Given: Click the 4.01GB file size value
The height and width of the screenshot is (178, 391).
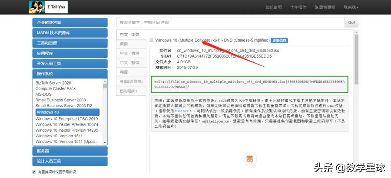Looking at the screenshot, I should click(x=184, y=62).
